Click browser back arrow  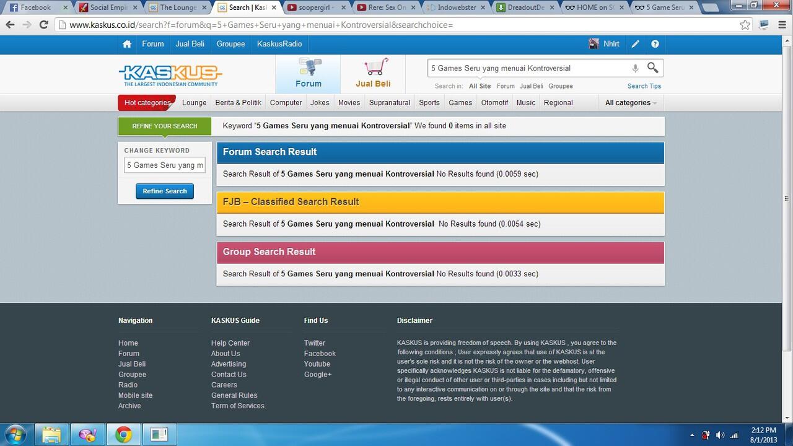(10, 25)
